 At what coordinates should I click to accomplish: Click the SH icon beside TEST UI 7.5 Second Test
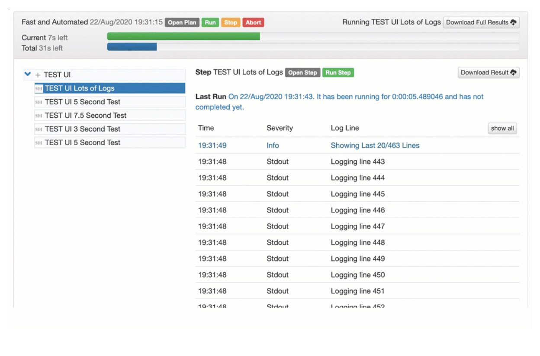pos(39,116)
